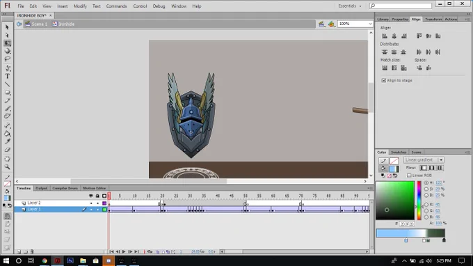
Task: Select the Pen tool
Action: point(7,68)
